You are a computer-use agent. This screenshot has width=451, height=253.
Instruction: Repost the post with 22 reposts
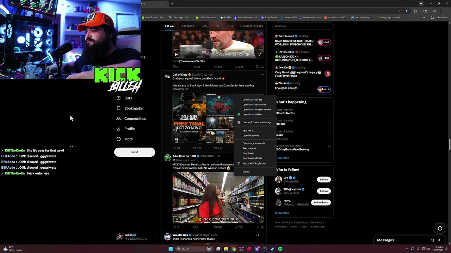point(197,67)
